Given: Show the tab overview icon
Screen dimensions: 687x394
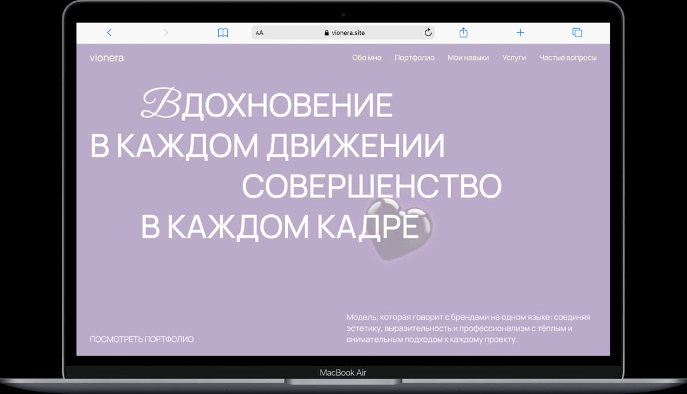Looking at the screenshot, I should click(x=577, y=33).
